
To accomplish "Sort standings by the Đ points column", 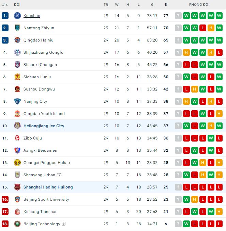I will tap(166, 5).
